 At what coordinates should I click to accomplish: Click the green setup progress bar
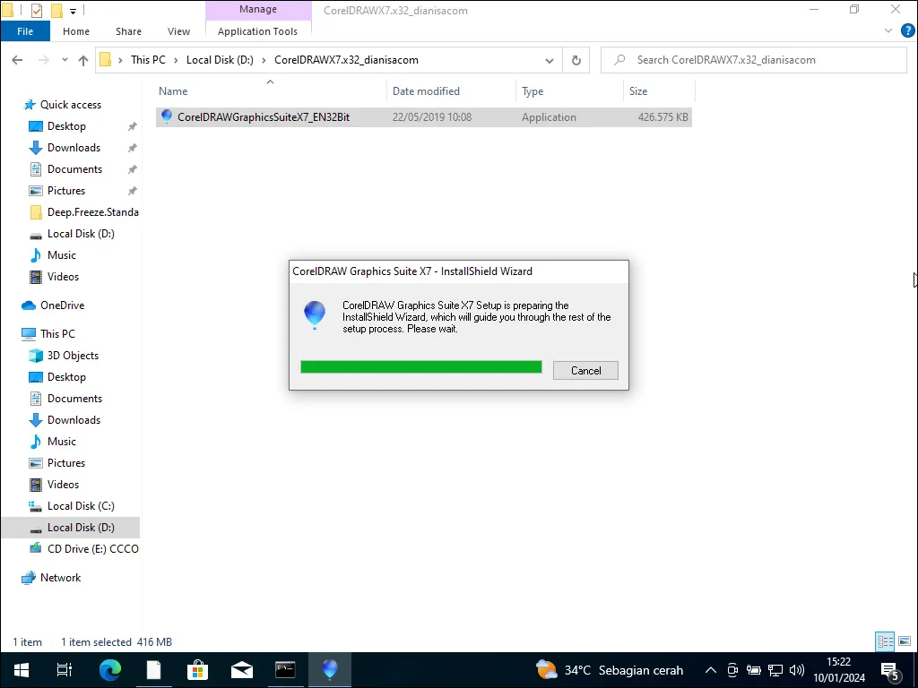click(420, 367)
